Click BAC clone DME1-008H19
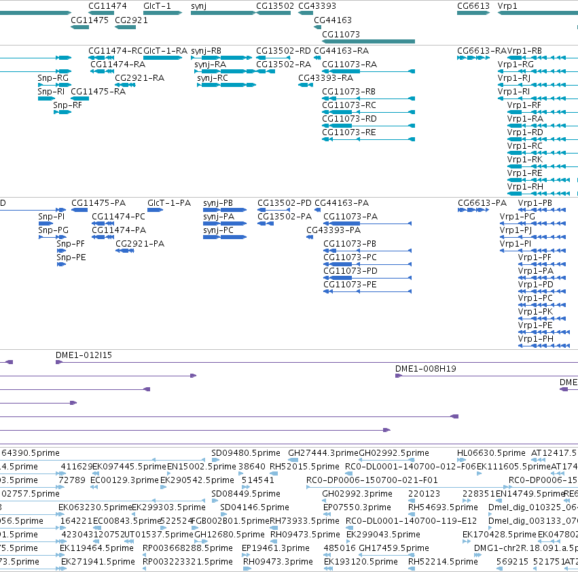This screenshot has height=572, width=578. pyautogui.click(x=486, y=376)
